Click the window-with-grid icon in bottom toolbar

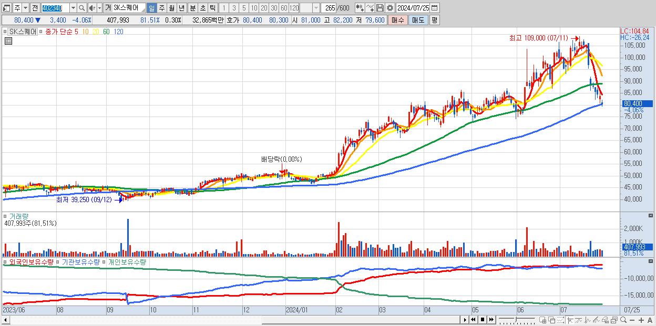[x=542, y=320]
